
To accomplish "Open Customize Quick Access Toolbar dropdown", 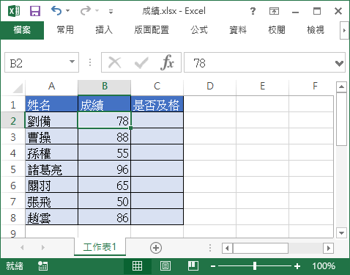I will (x=111, y=12).
